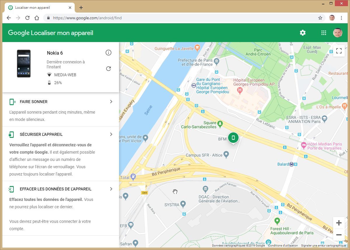Click the Sécuriser l'appareil lock icon
350x250 pixels.
tap(11, 134)
